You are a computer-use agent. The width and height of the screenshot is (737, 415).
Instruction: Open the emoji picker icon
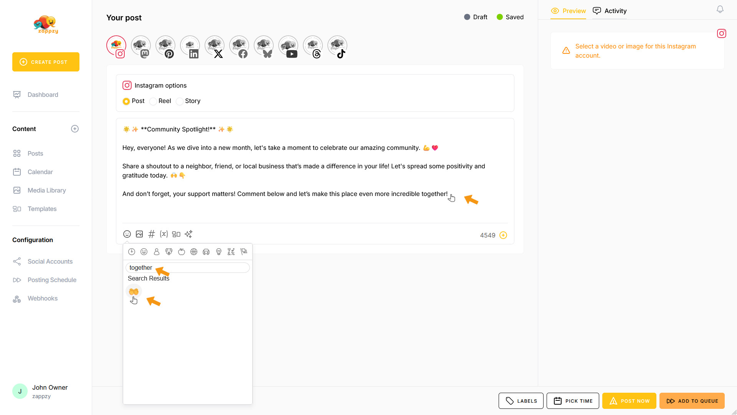pyautogui.click(x=127, y=234)
